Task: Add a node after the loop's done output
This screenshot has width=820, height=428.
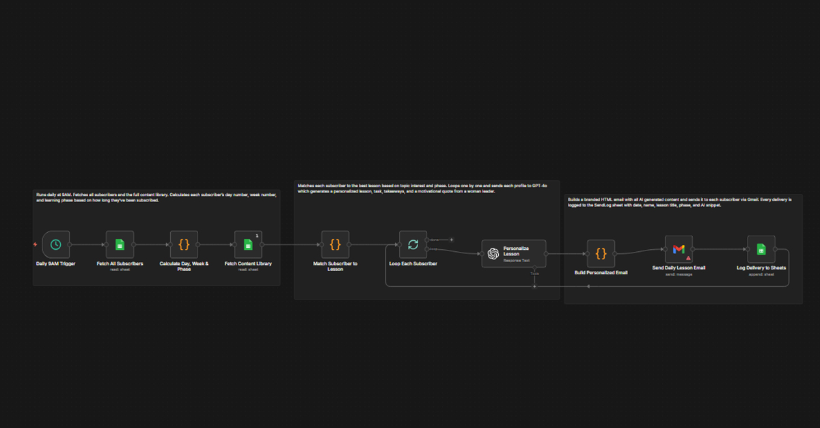Action: point(451,240)
